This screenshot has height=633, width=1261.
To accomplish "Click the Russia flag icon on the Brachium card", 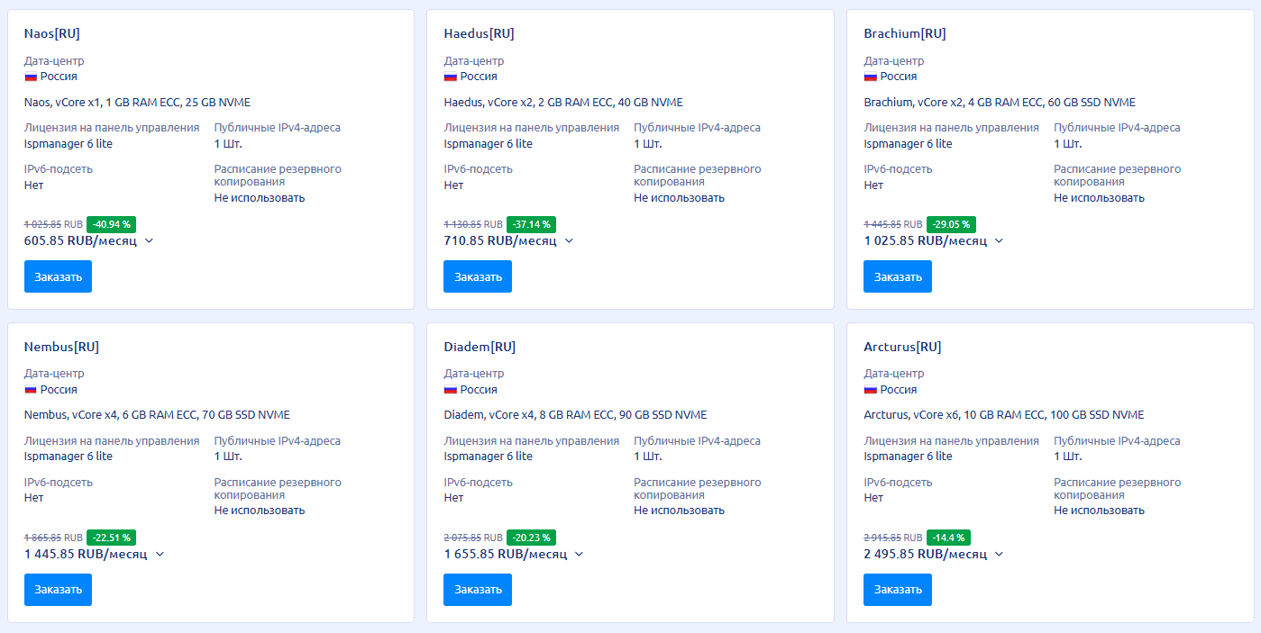I will (x=870, y=76).
